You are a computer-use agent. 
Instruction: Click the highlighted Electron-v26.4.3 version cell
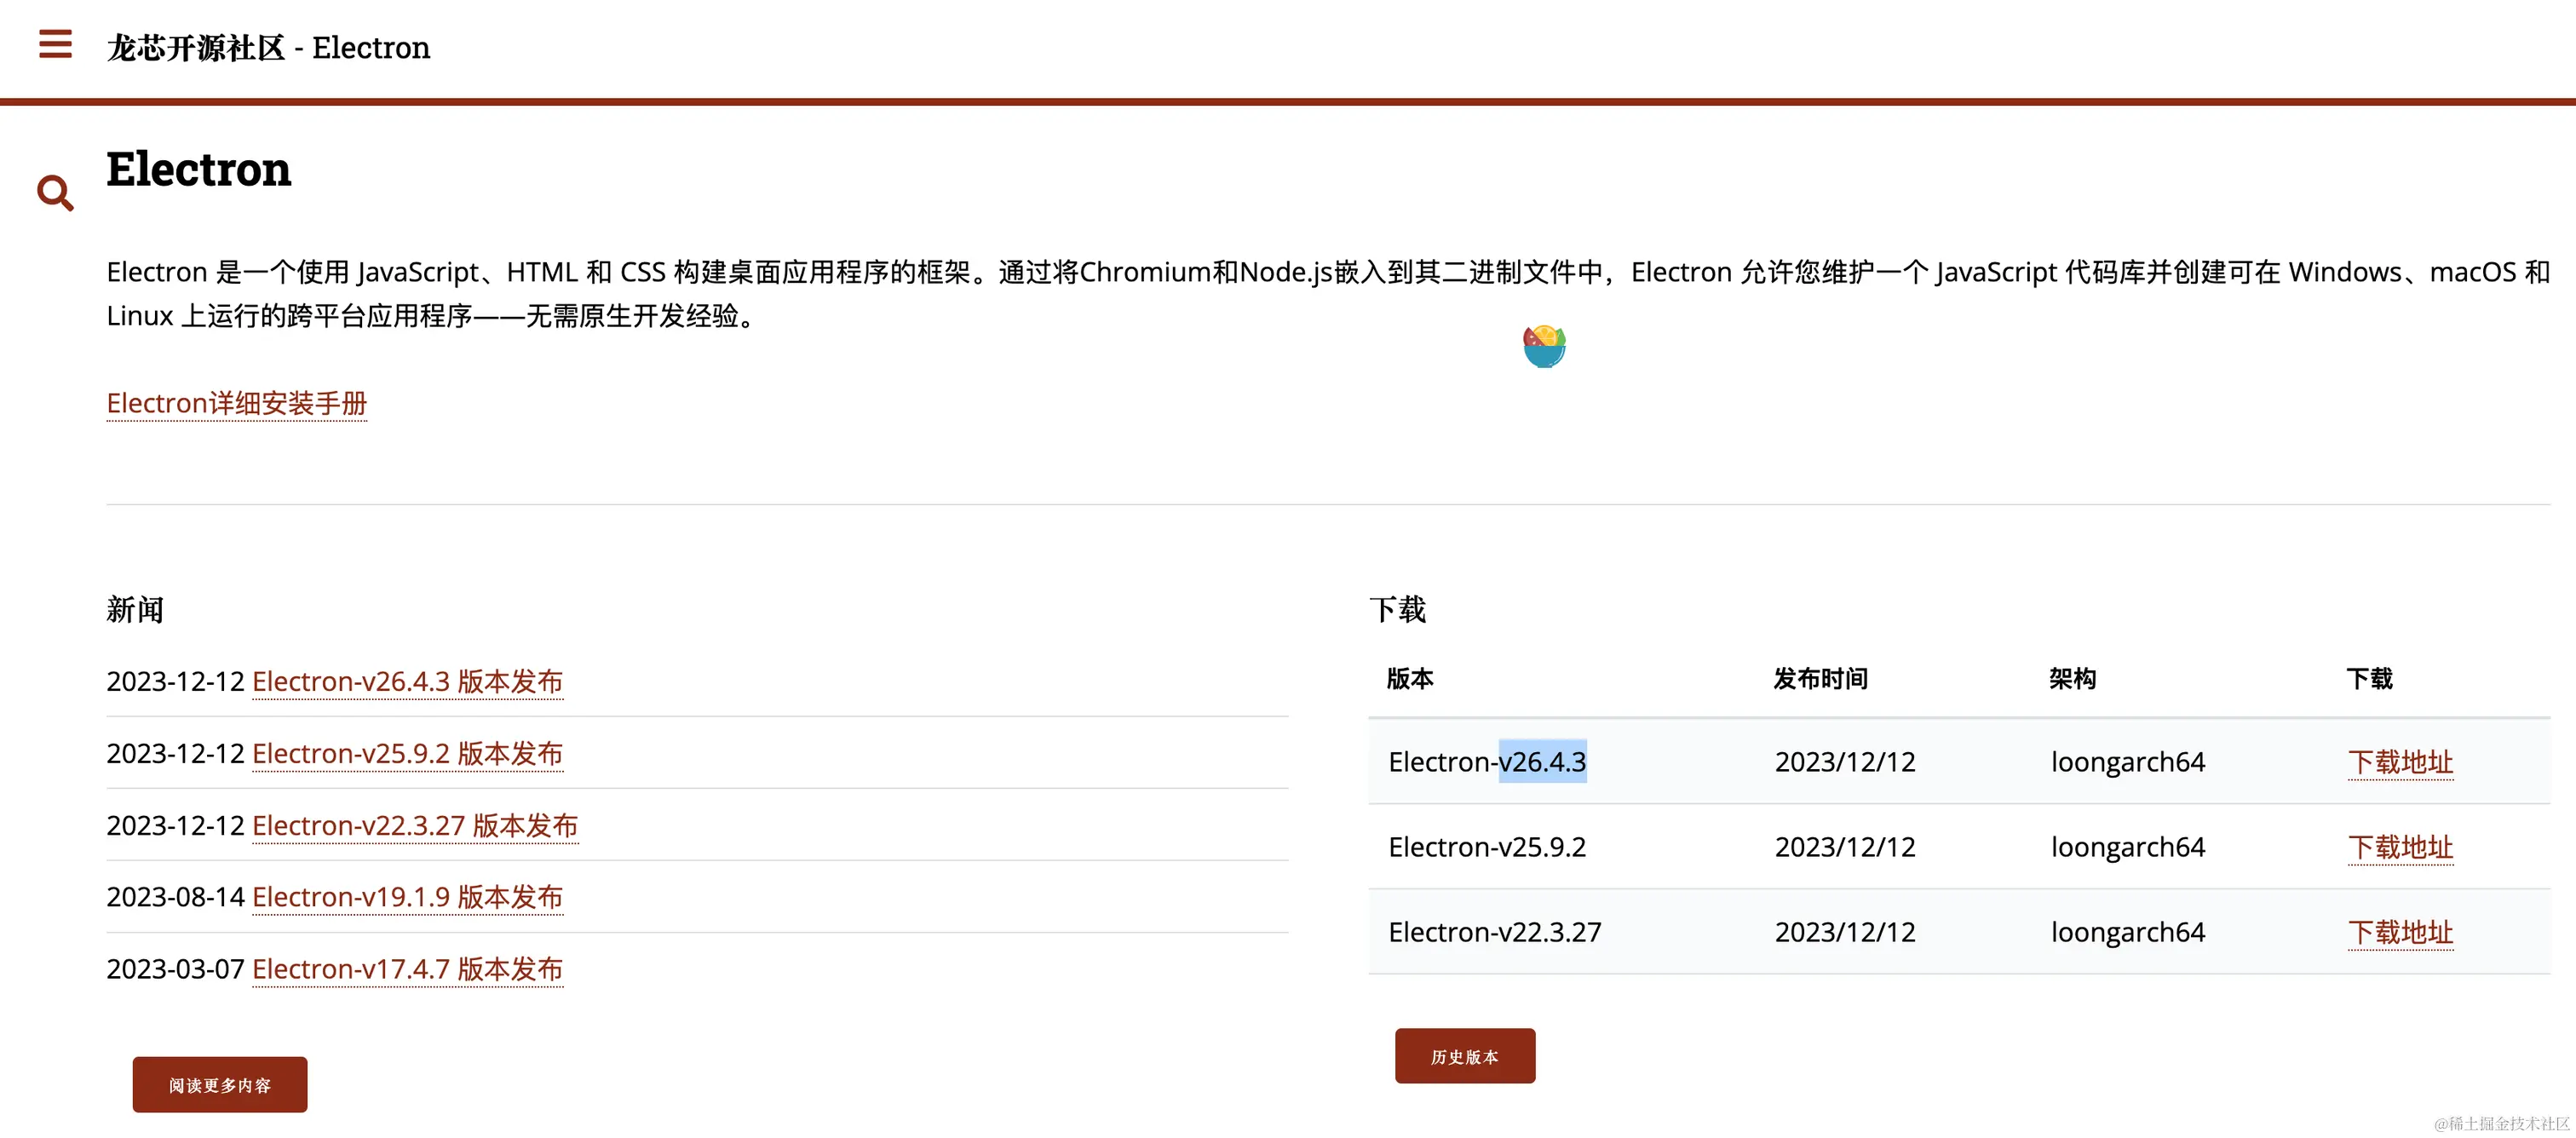click(x=1487, y=762)
